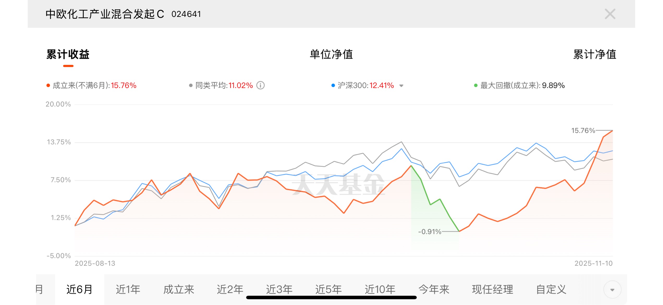663x305 pixels.
Task: Switch to the 累计净值 tab
Action: point(594,54)
